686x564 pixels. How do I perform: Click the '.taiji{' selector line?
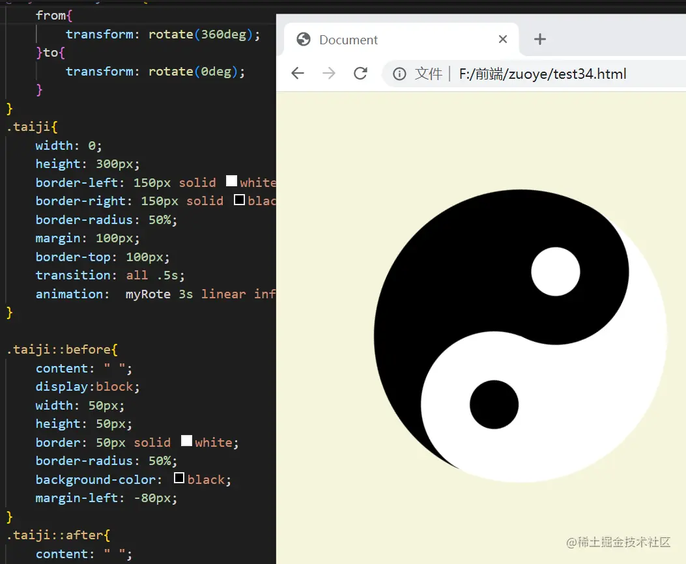[32, 127]
